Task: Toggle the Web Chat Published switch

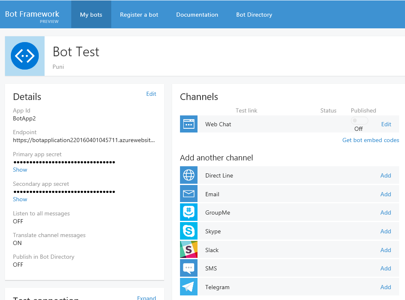Action: [x=359, y=120]
